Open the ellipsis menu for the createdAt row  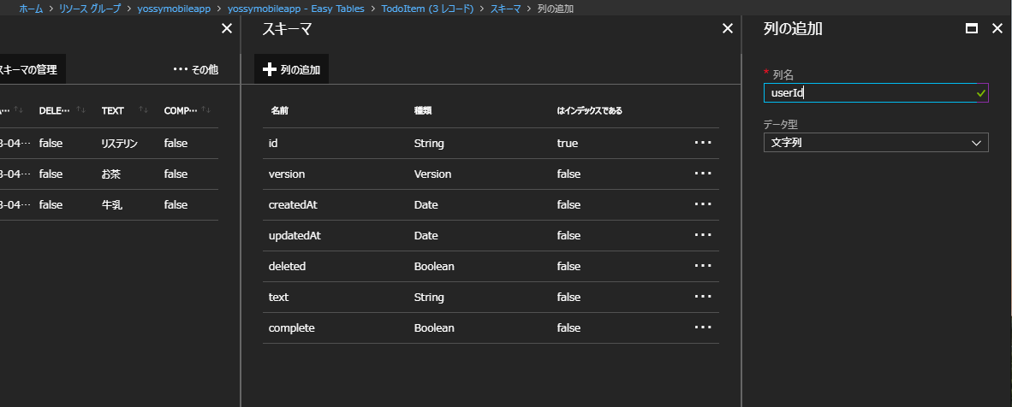point(703,203)
